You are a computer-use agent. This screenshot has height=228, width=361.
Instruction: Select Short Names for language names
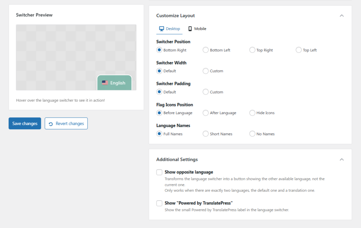[206, 134]
